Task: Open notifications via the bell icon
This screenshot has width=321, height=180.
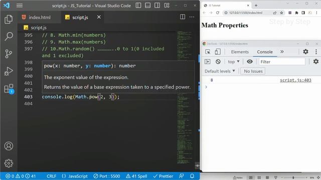Action: tap(192, 176)
